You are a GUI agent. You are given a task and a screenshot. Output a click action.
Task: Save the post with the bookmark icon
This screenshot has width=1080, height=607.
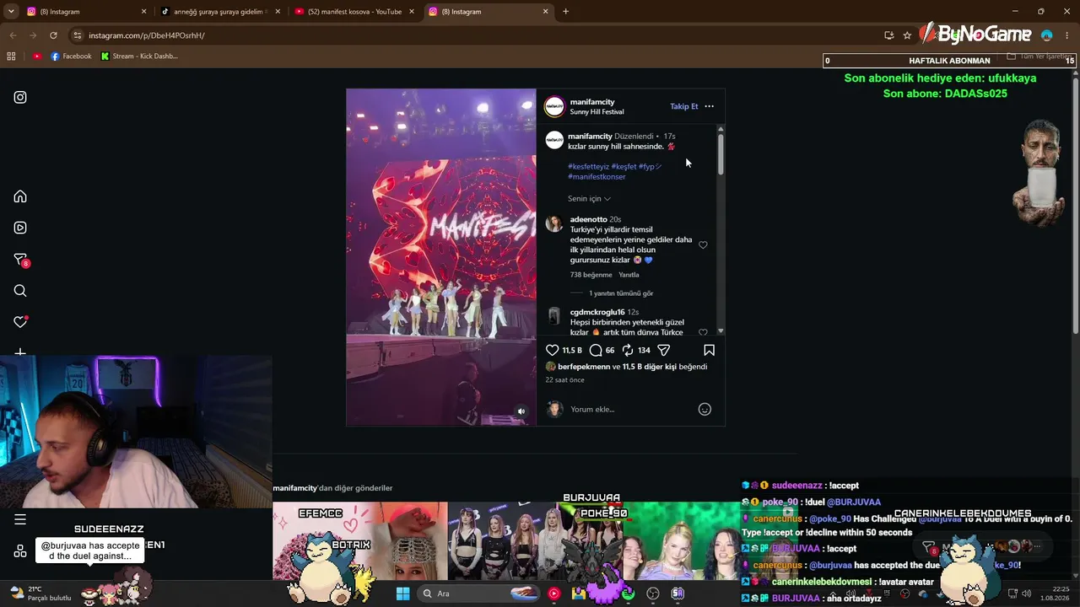click(x=709, y=350)
